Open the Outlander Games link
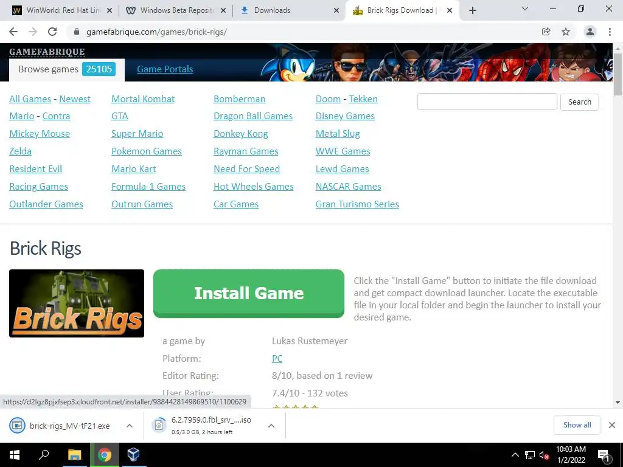This screenshot has width=623, height=467. pyautogui.click(x=46, y=204)
